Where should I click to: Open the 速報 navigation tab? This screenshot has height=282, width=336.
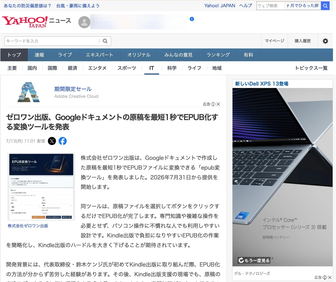click(39, 55)
